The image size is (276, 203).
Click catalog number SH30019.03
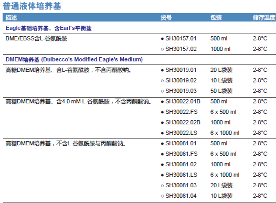tap(181, 91)
